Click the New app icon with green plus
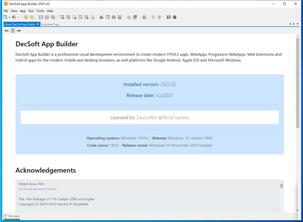 pos(5,17)
